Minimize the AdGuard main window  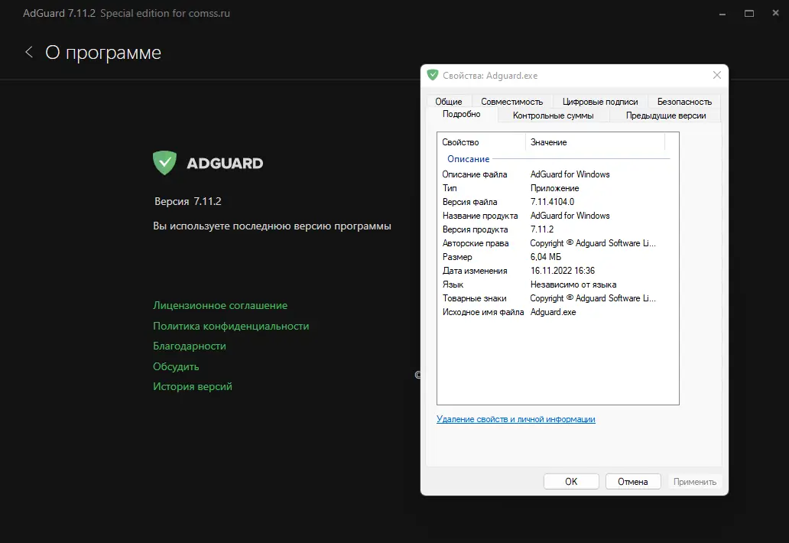(x=722, y=14)
